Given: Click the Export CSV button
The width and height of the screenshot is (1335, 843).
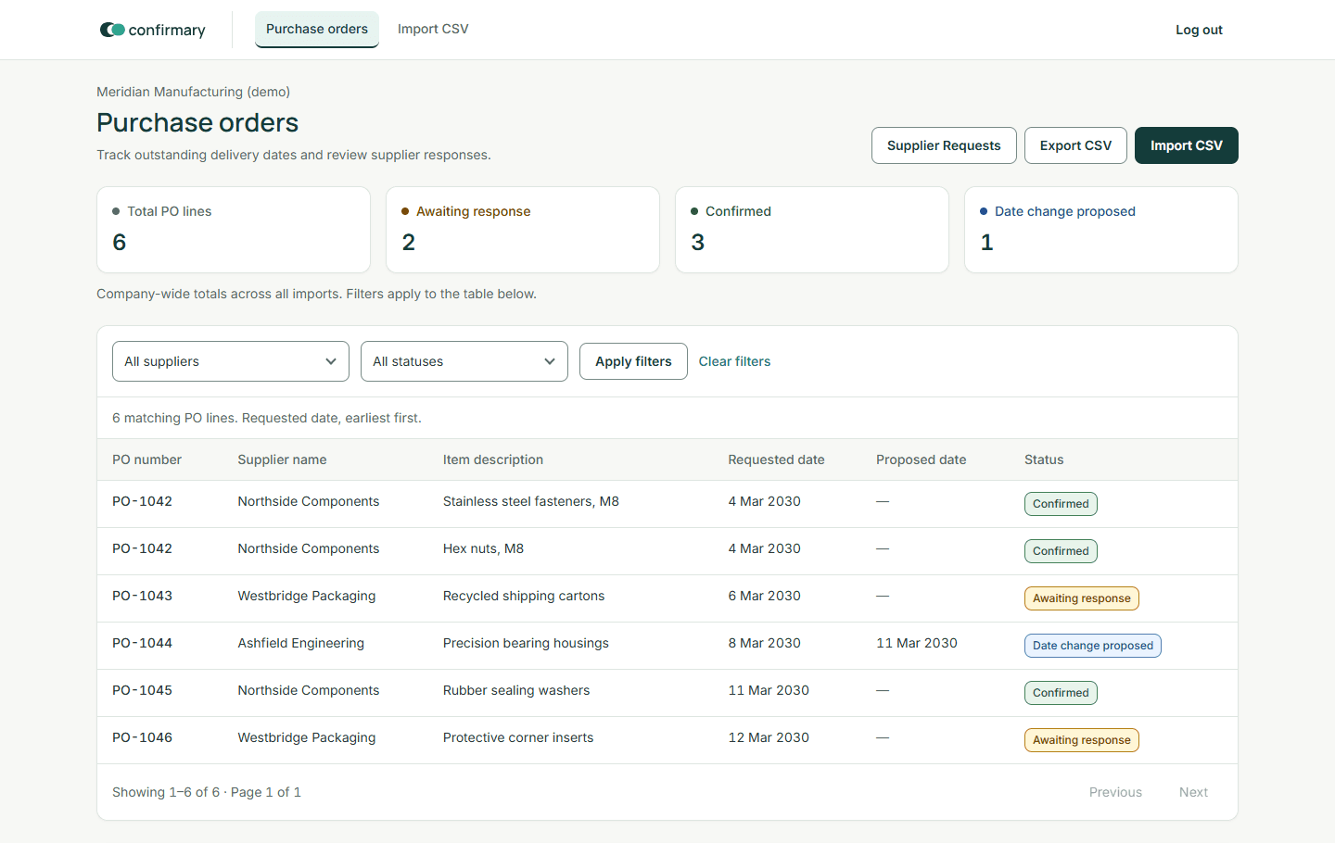Looking at the screenshot, I should 1075,145.
